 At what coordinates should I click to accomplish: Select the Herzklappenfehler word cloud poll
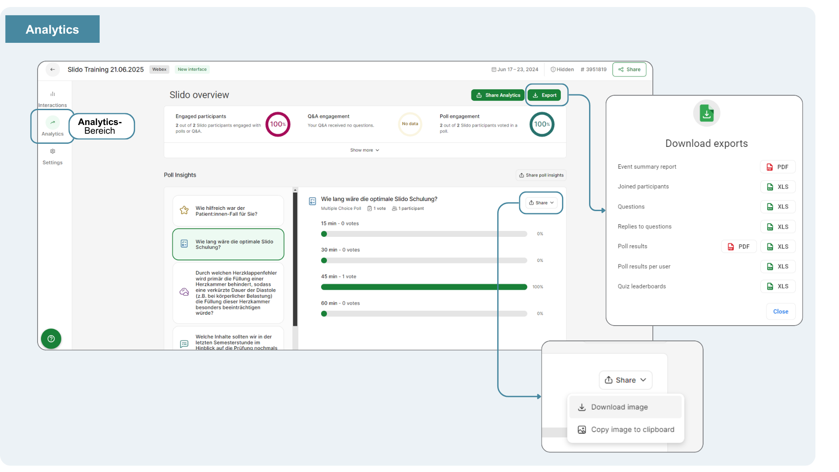(x=228, y=293)
